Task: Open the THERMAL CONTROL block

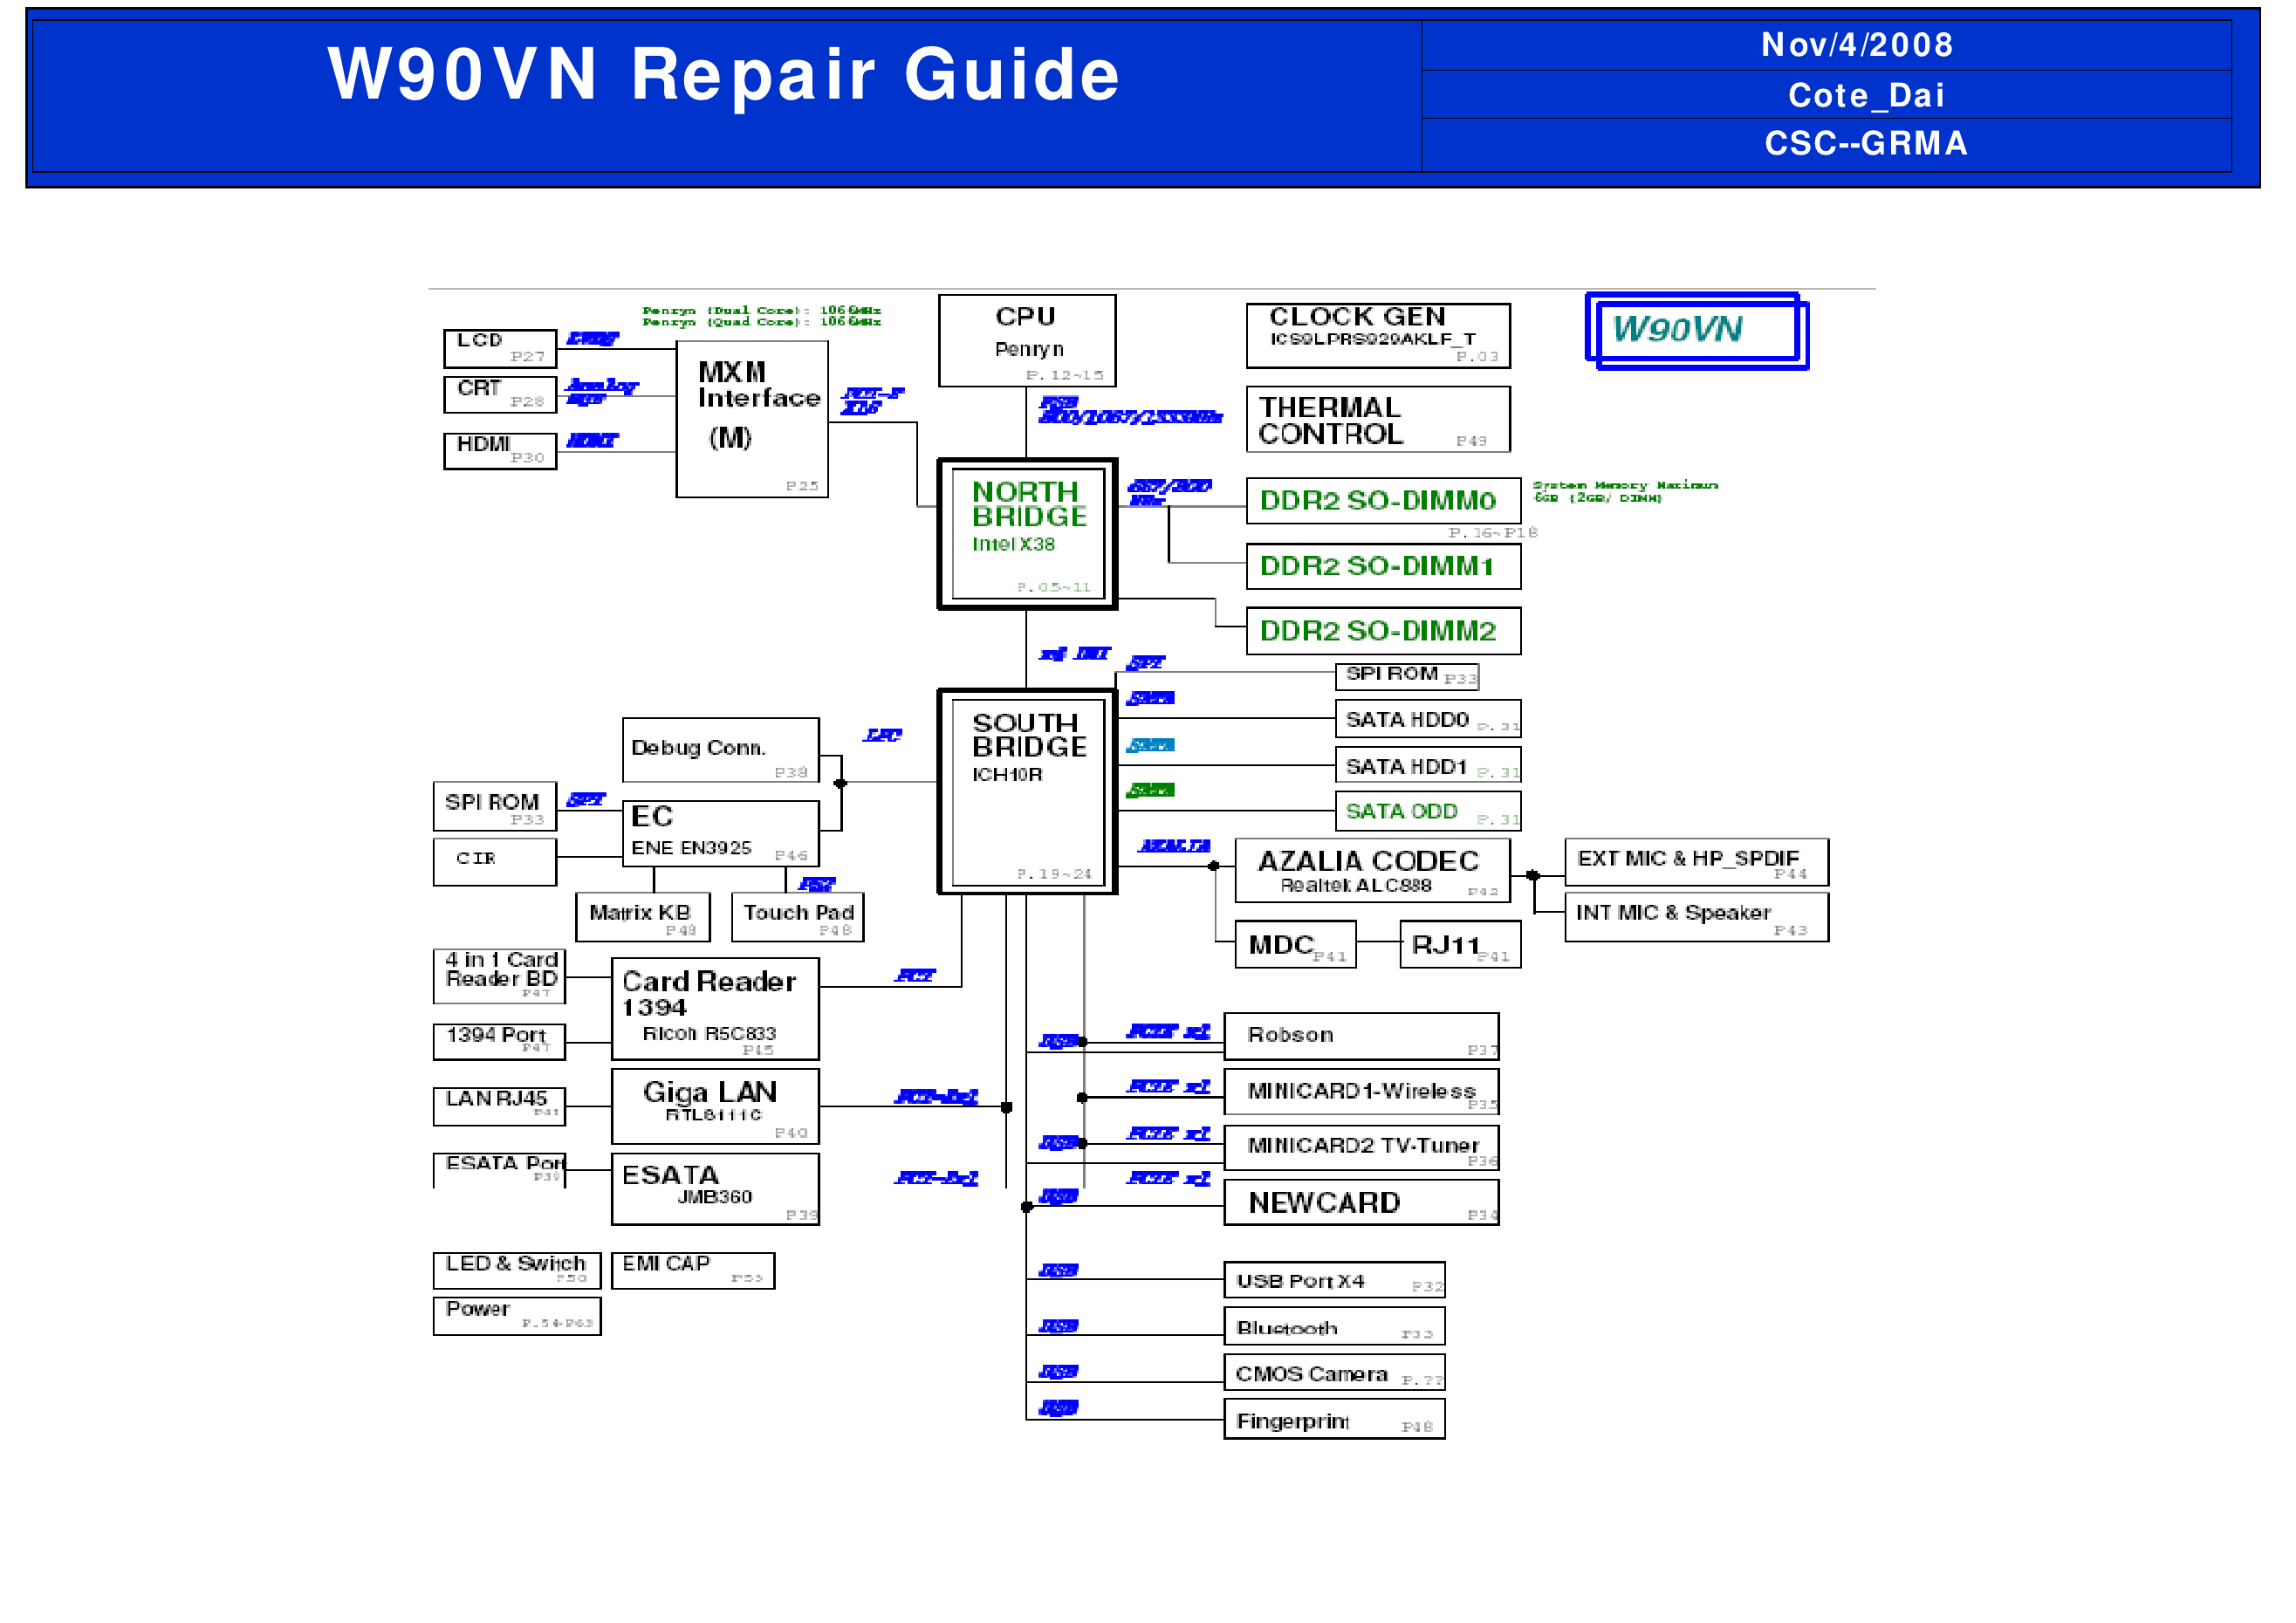Action: pyautogui.click(x=1377, y=419)
